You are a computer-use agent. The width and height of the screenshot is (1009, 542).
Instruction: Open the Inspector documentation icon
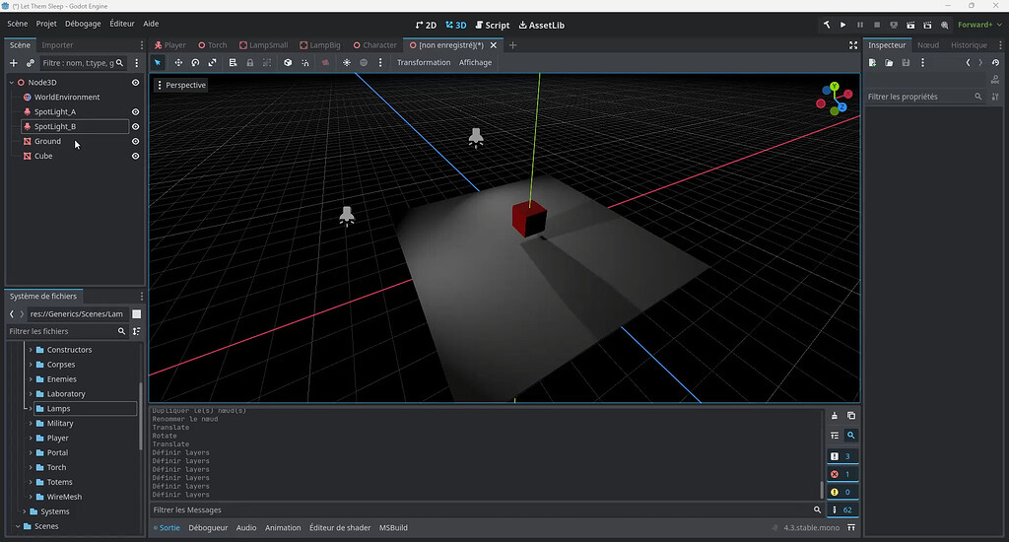tap(995, 80)
